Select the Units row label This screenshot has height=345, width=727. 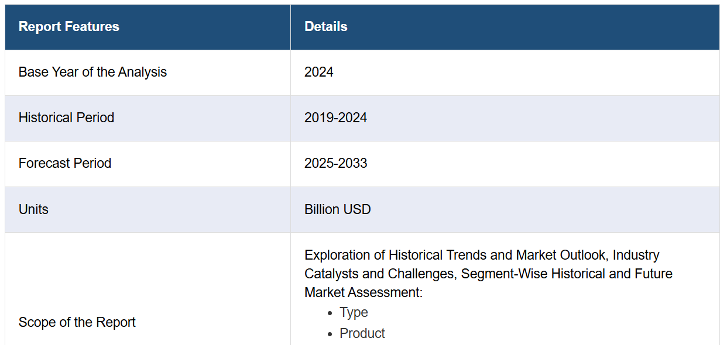pos(33,209)
